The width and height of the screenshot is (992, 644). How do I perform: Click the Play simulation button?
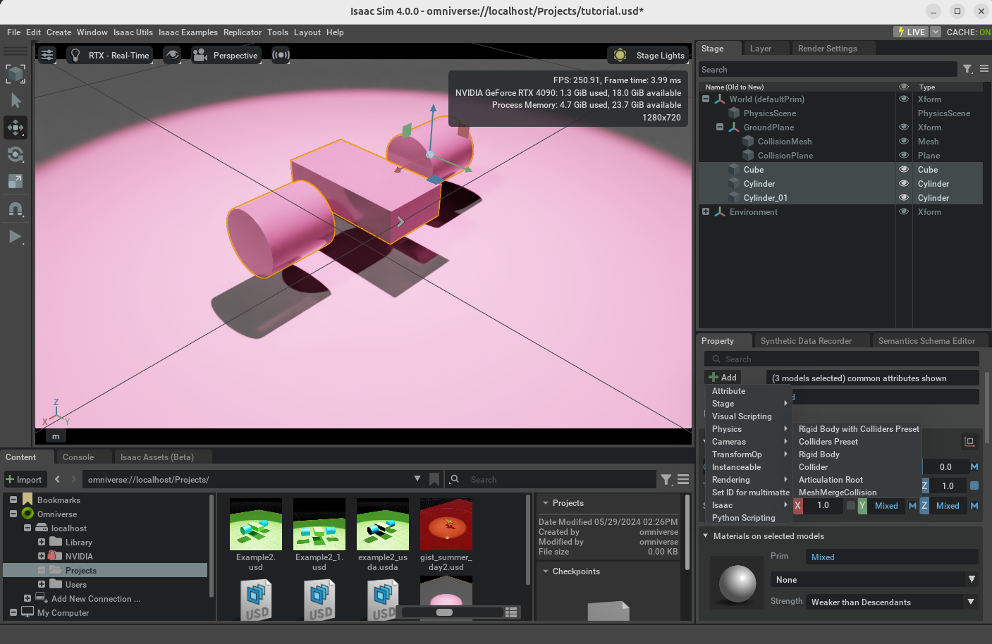click(16, 237)
